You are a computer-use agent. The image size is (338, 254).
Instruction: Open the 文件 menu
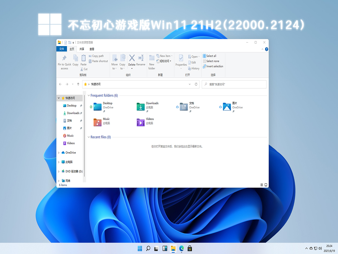61,49
